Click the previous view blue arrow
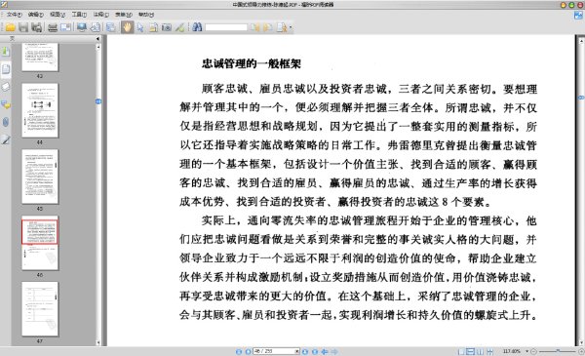 pos(325,351)
